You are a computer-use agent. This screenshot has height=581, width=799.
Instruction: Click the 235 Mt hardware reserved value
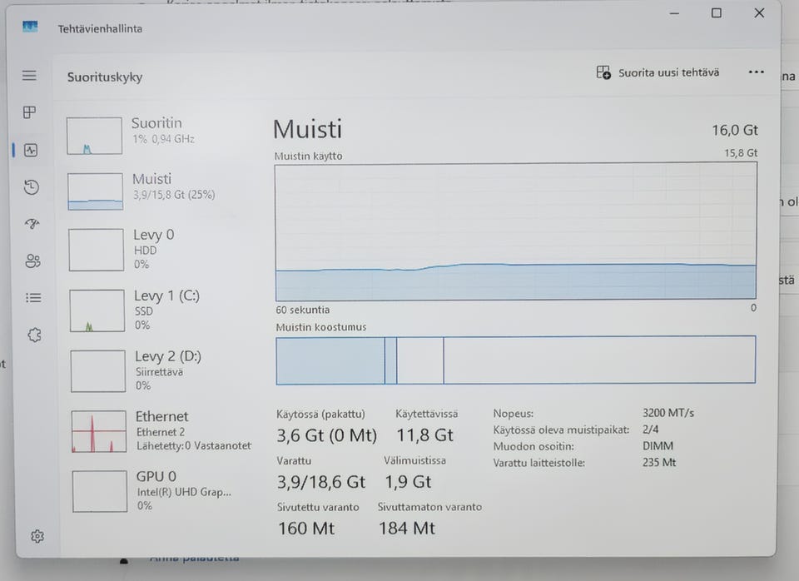pos(659,462)
